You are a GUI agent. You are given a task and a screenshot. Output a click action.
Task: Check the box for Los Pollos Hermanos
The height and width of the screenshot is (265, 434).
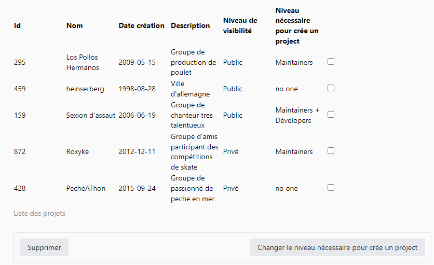(x=331, y=61)
